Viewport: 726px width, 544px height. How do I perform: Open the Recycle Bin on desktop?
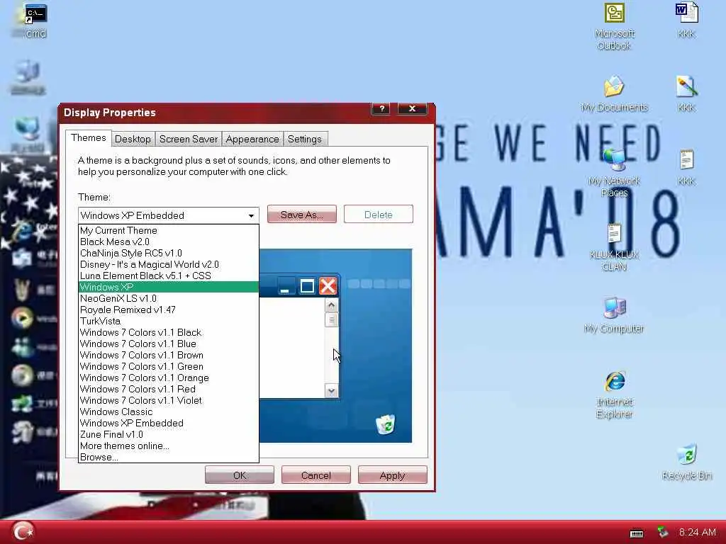pos(686,462)
